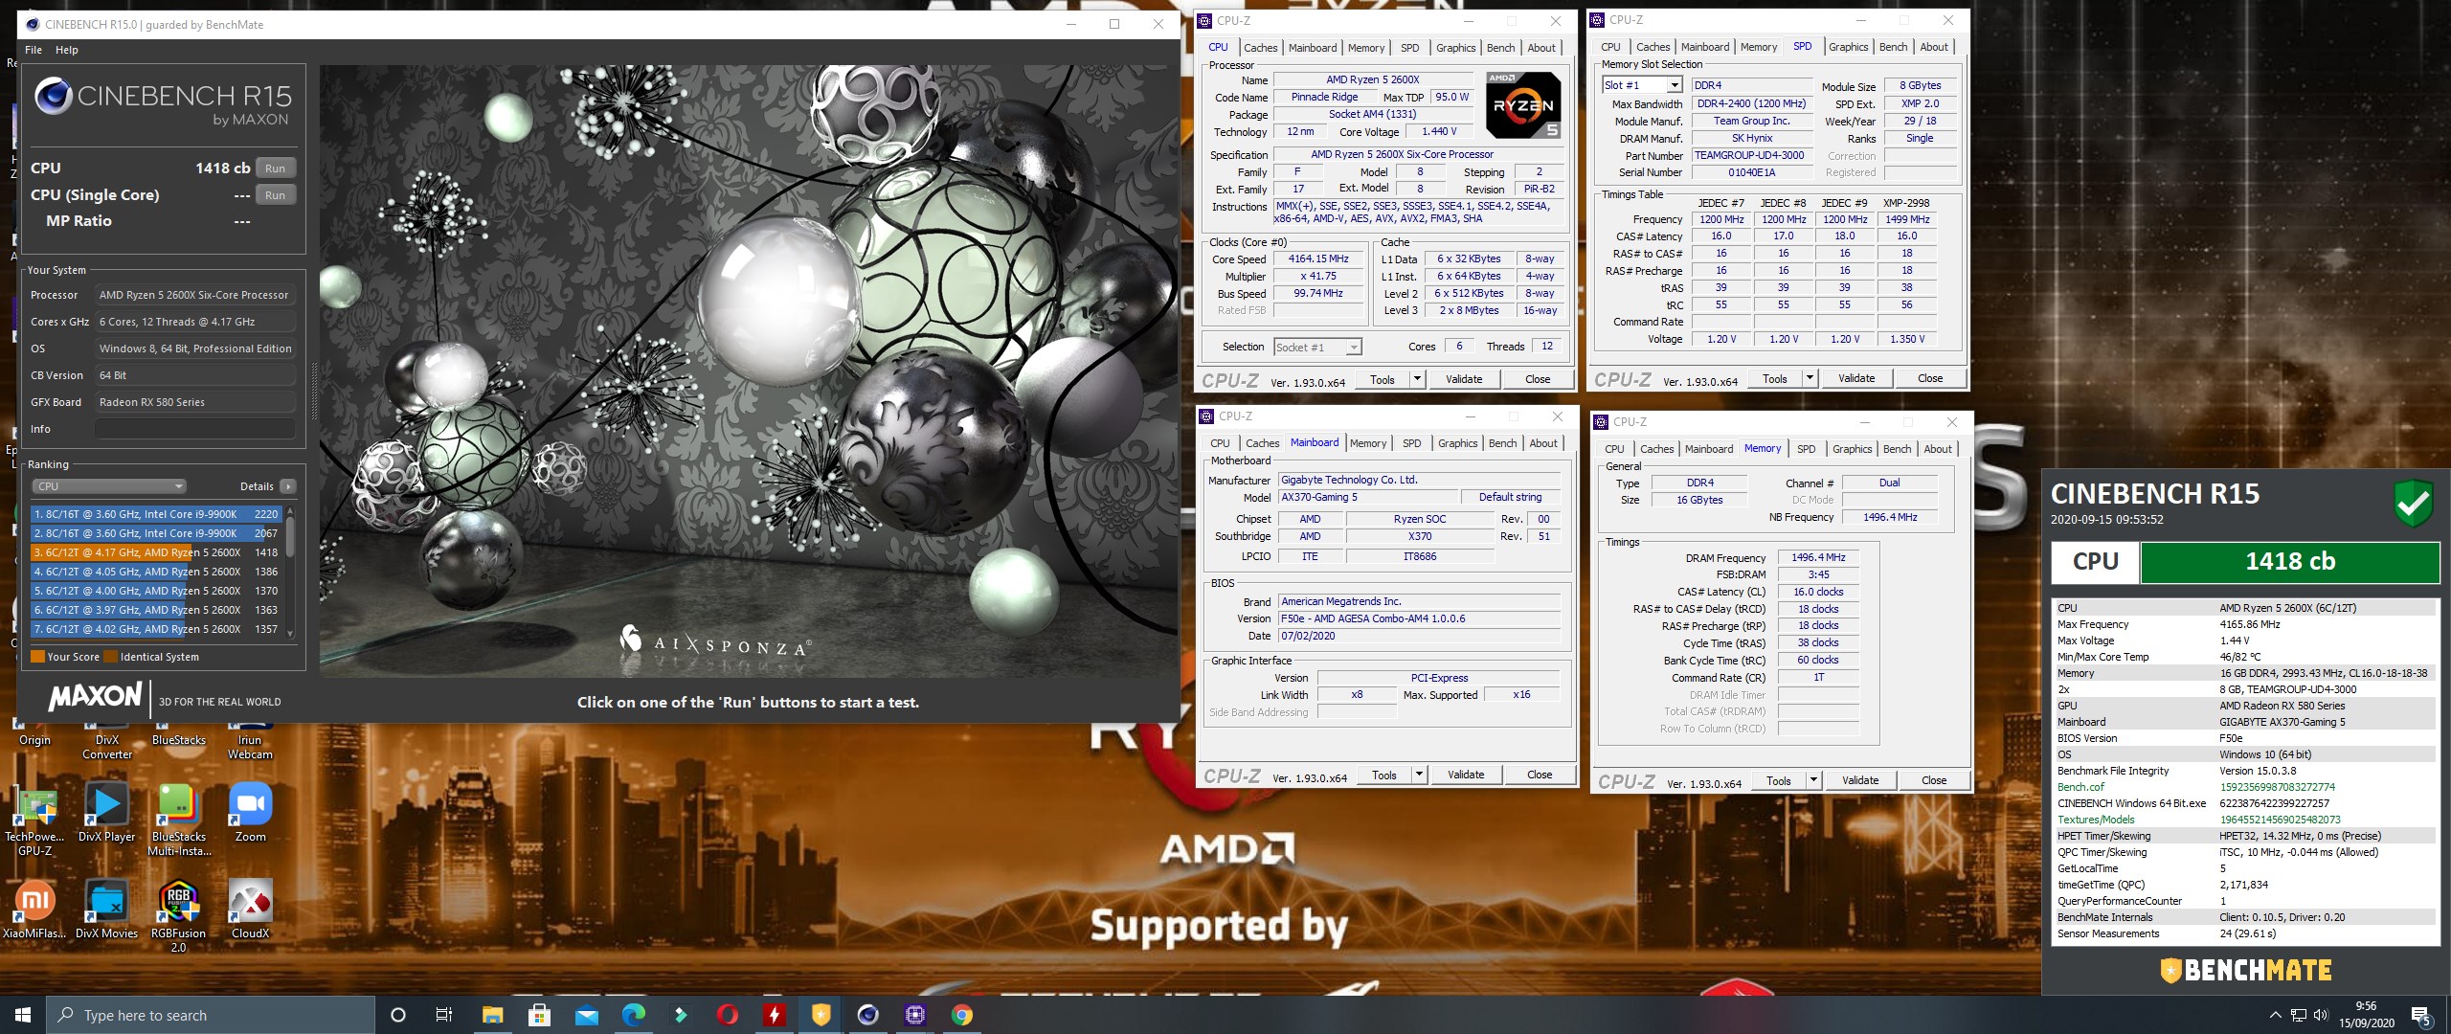Screen dimensions: 2451x1034
Task: Open Tools dropdown arrow in CPU-Z processor window
Action: click(x=1417, y=379)
